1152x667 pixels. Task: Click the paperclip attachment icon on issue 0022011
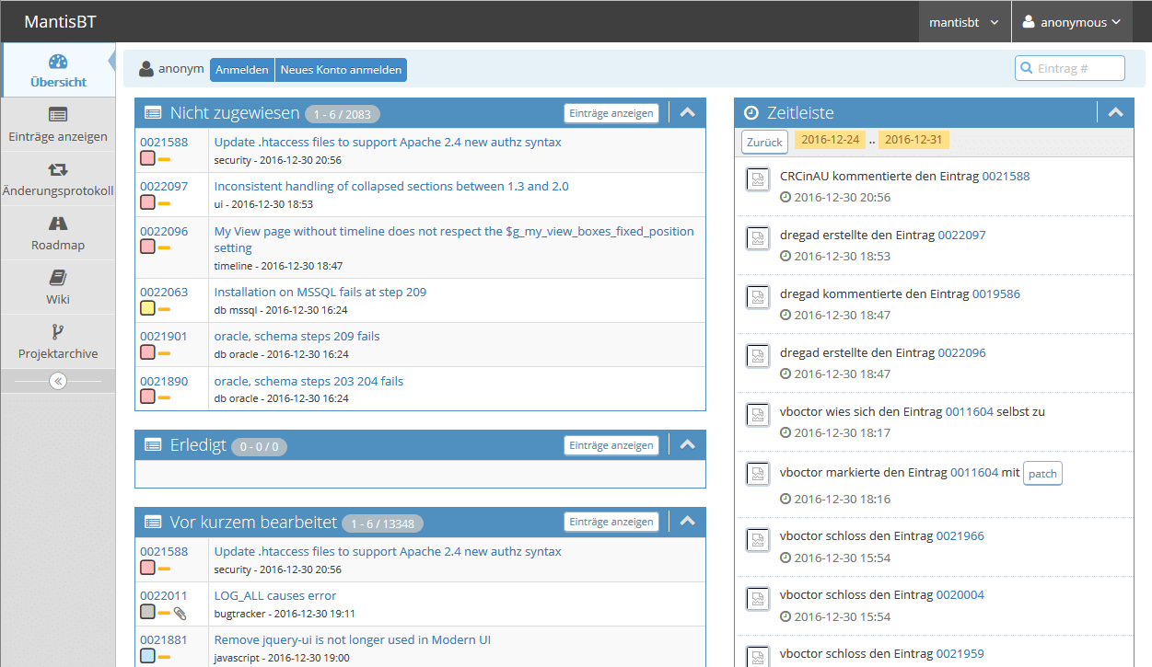180,613
